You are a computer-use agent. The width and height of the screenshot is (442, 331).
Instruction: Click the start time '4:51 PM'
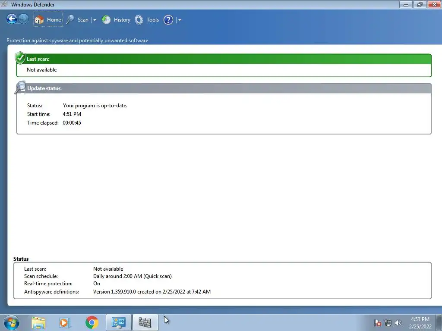[x=72, y=114]
